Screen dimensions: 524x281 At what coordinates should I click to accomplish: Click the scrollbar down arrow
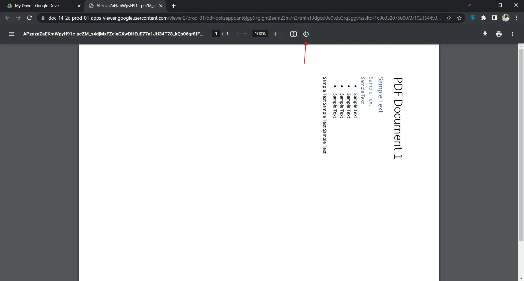[x=521, y=279]
